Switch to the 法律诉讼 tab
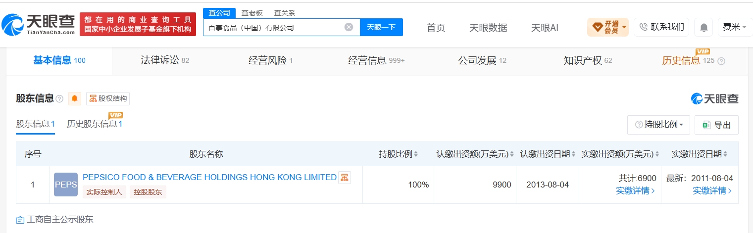753x233 pixels. [x=165, y=61]
